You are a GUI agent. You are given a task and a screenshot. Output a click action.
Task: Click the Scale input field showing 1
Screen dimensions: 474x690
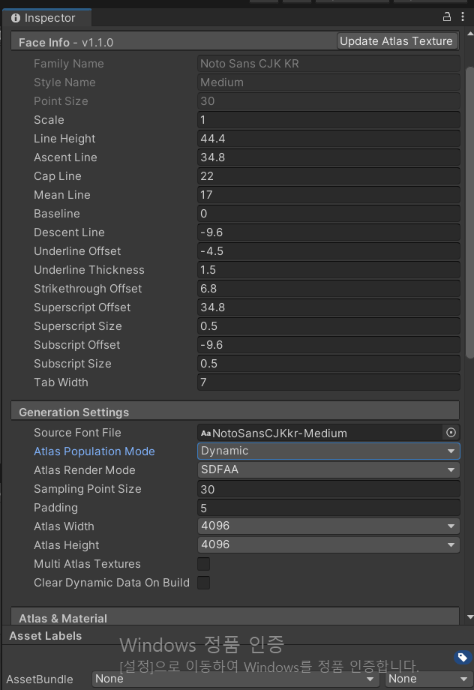(328, 120)
